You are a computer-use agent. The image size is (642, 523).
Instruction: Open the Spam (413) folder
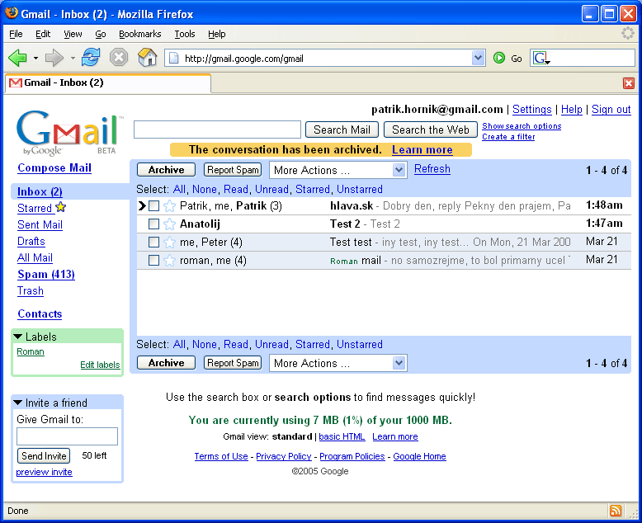click(46, 274)
